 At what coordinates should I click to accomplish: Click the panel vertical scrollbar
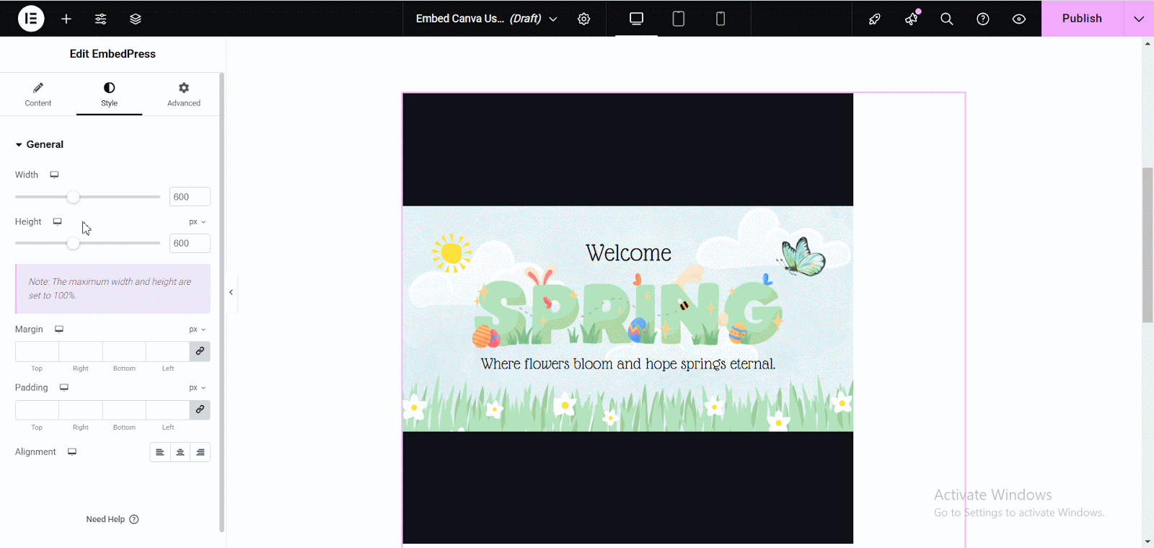tap(221, 303)
